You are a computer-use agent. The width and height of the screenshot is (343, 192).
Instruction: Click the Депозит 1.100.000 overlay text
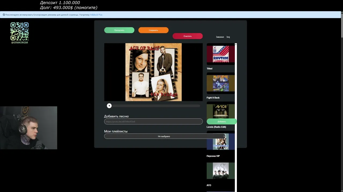pyautogui.click(x=60, y=3)
